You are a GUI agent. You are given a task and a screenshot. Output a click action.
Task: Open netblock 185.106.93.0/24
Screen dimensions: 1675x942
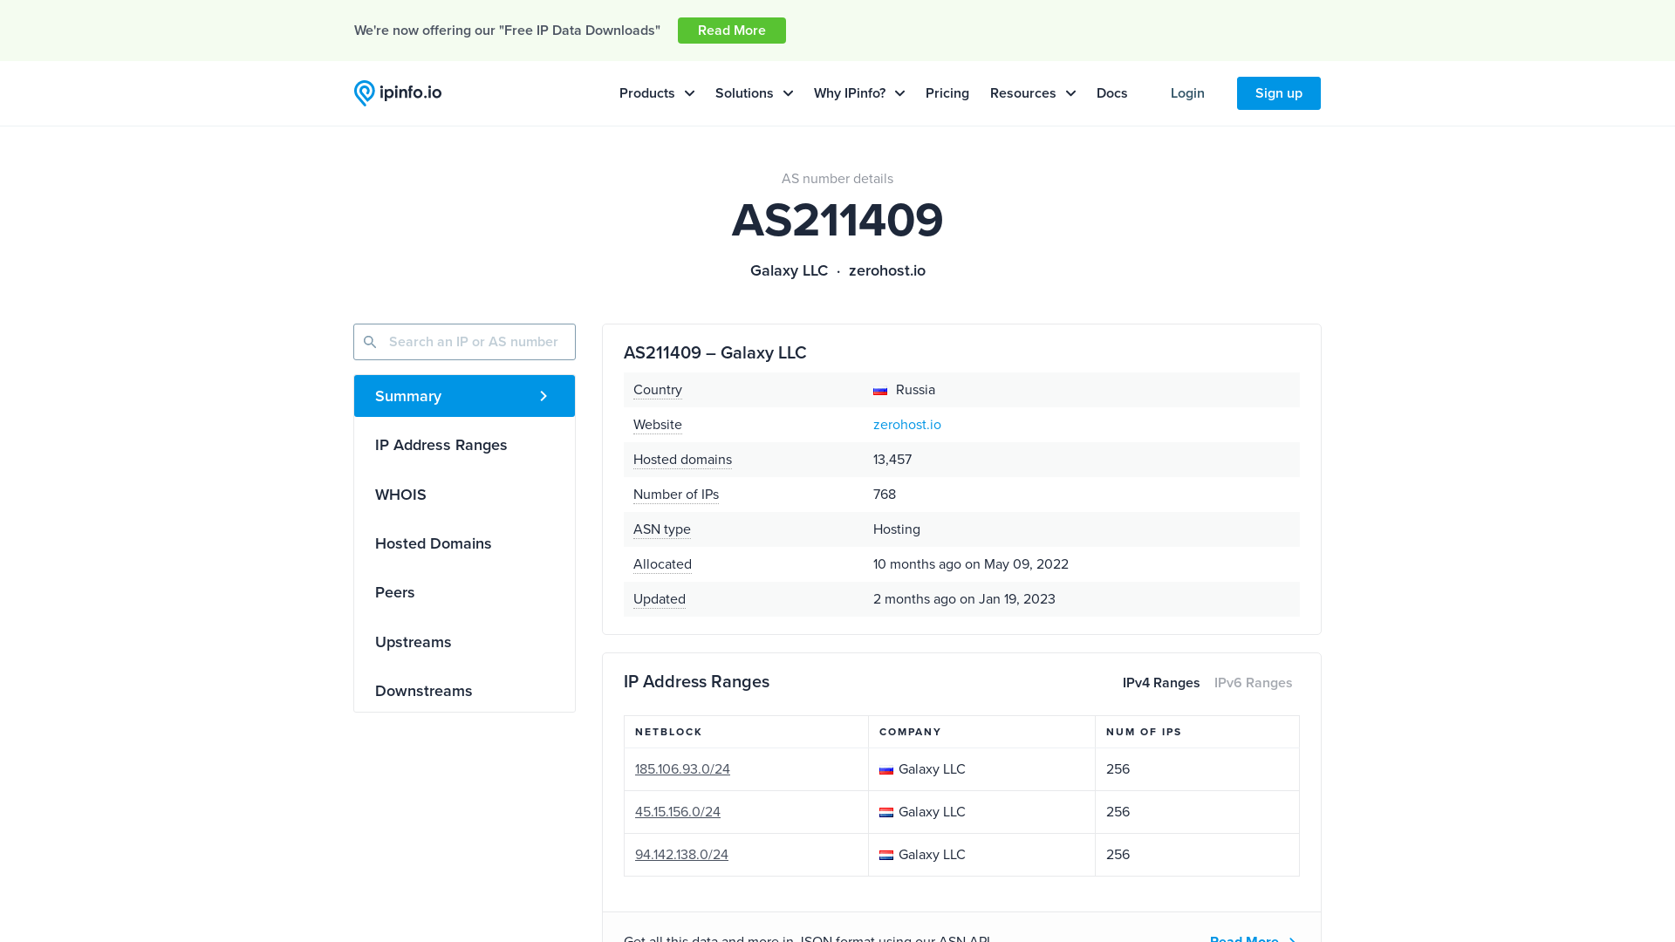pyautogui.click(x=682, y=769)
